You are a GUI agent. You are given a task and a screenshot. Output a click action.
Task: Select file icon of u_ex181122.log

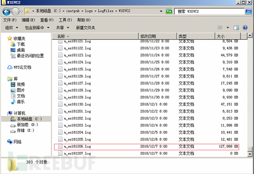click(x=60, y=48)
